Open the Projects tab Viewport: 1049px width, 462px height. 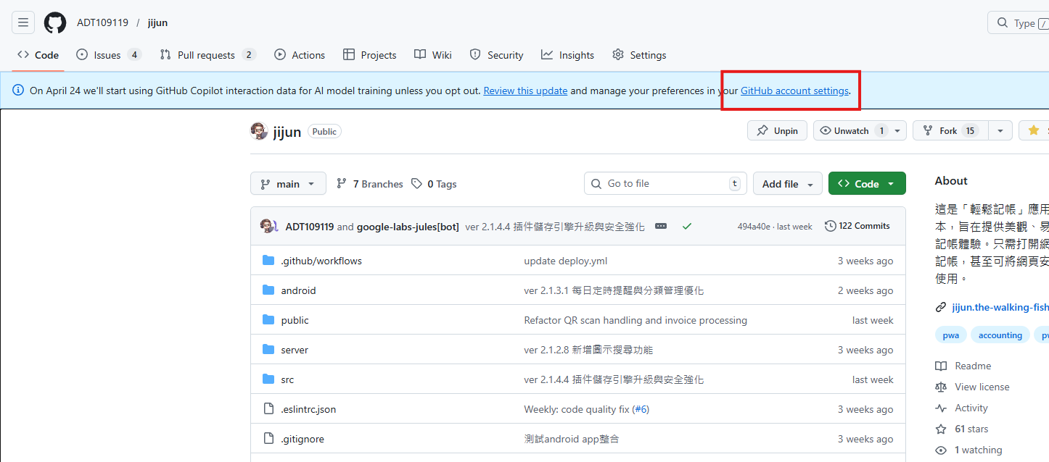pos(369,55)
